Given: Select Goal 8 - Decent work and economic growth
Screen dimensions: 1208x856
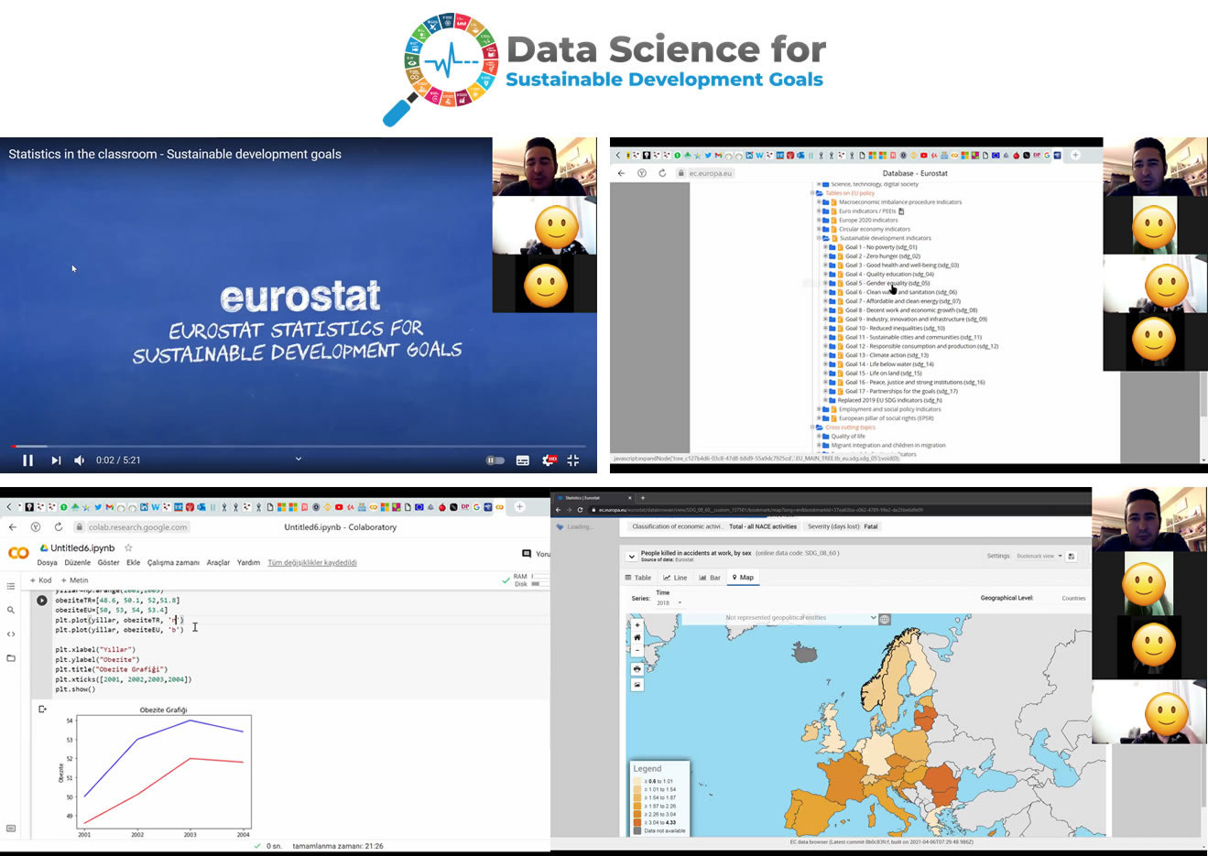Looking at the screenshot, I should pyautogui.click(x=910, y=310).
